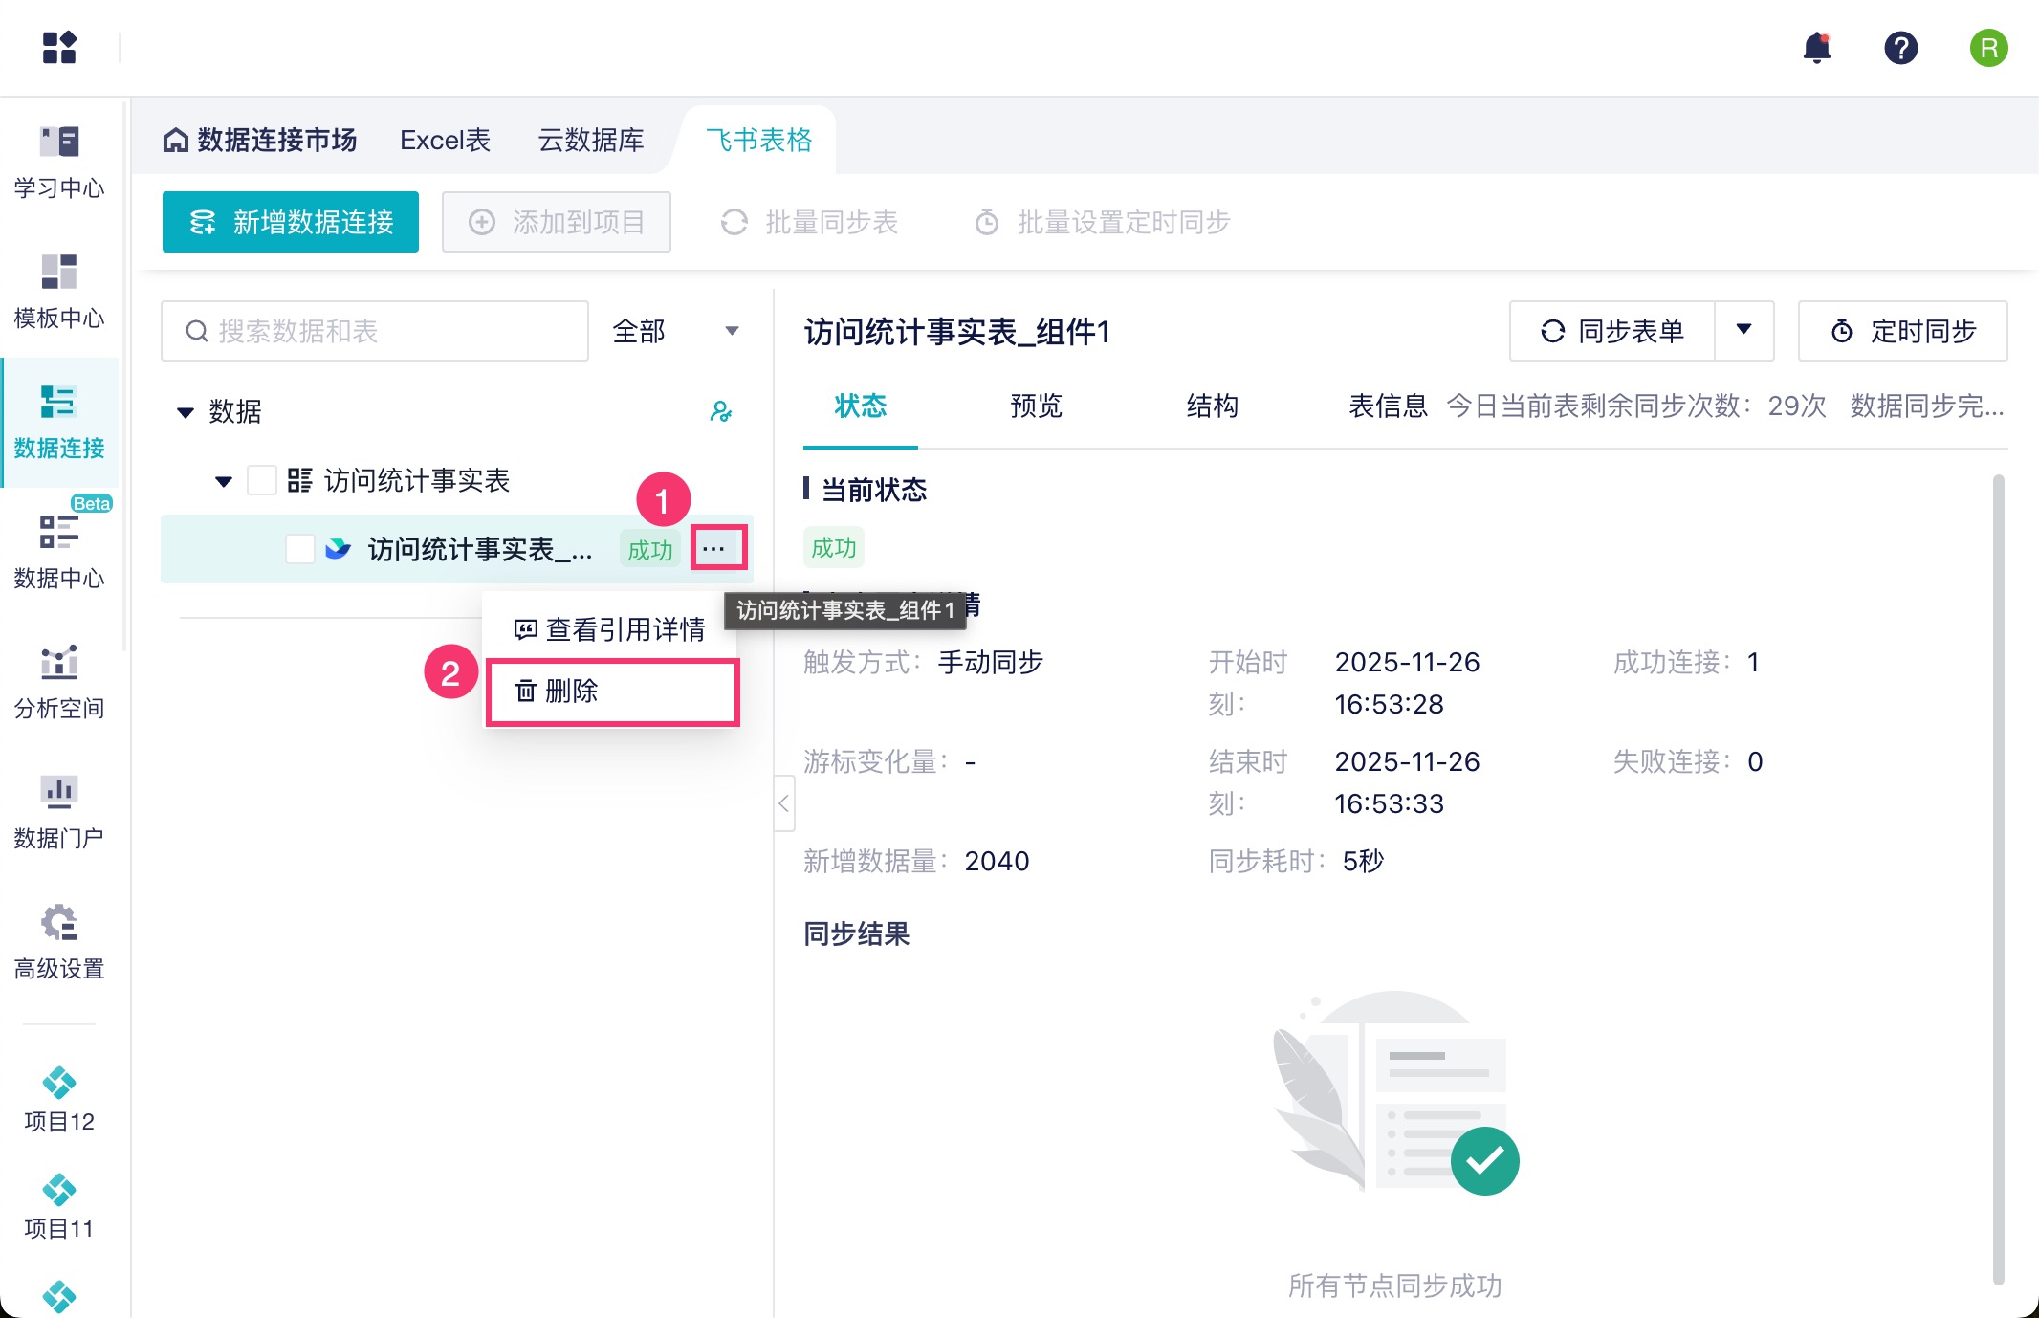Collapse the 访问统计事实表 tree node
Image resolution: width=2039 pixels, height=1318 pixels.
pos(224,481)
